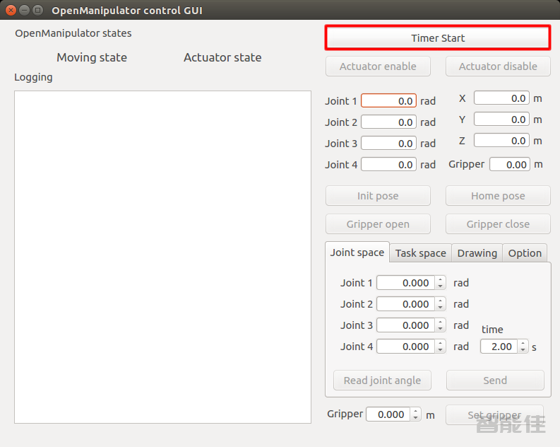Select the Joint space tab
Screen dimensions: 560x447
pyautogui.click(x=357, y=252)
